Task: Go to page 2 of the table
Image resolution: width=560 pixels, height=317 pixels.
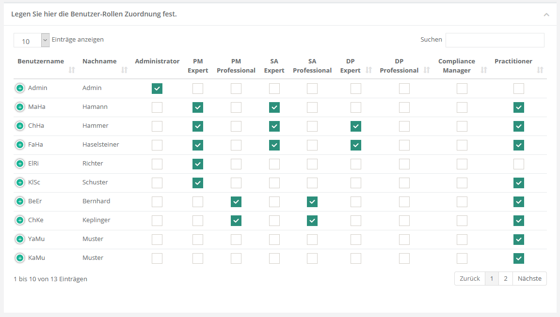Action: tap(505, 278)
